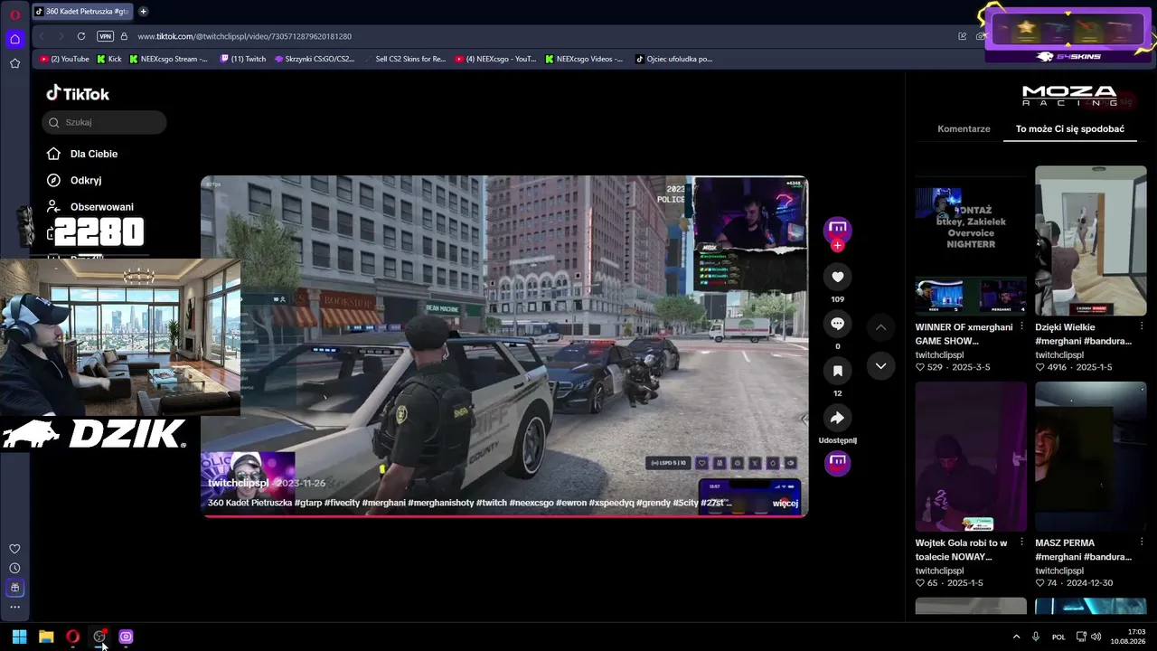Image resolution: width=1157 pixels, height=651 pixels.
Task: Click the address bar lock icon
Action: tap(124, 36)
